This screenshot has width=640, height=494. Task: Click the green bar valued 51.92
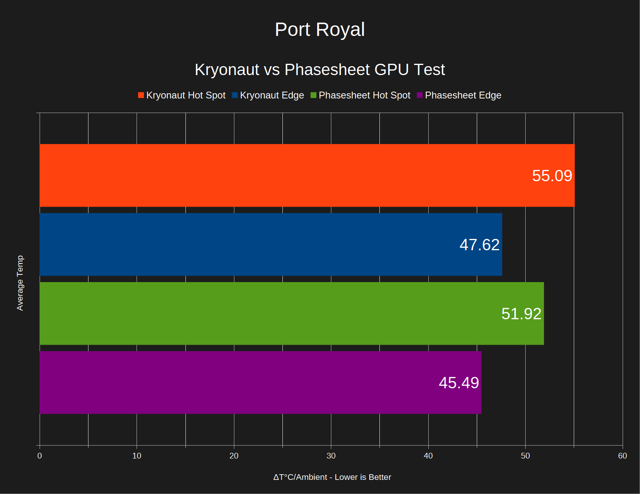coord(292,314)
